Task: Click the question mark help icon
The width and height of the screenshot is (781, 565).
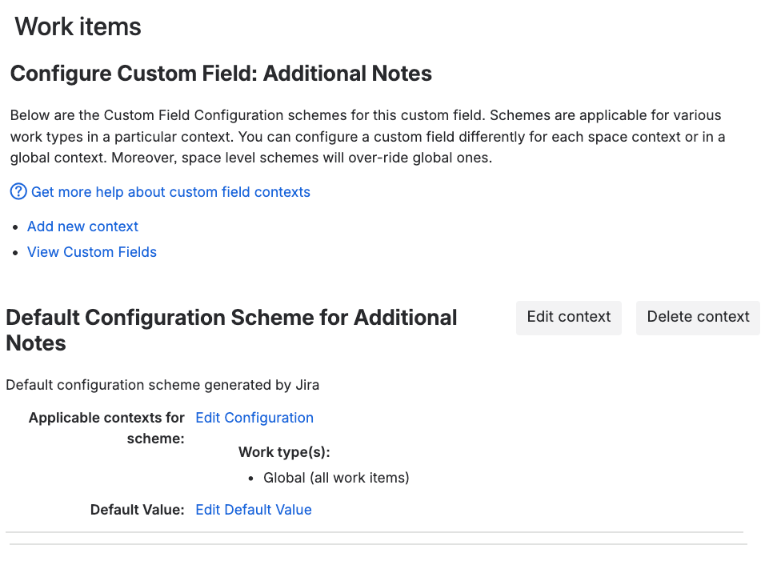Action: [x=18, y=192]
